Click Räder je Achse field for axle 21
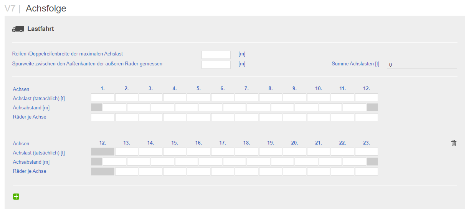 319,171
